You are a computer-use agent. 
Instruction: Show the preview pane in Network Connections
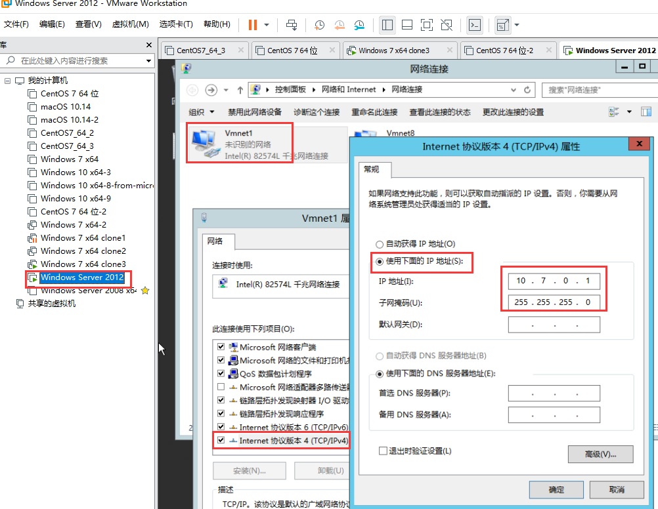click(646, 112)
